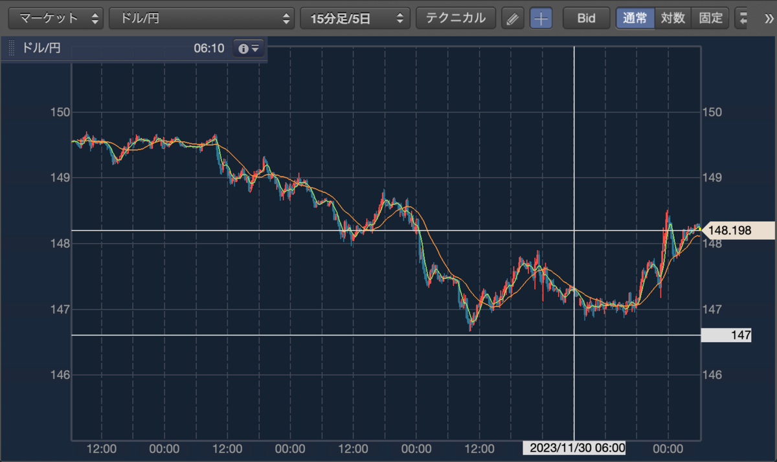Show more toolbar items with the double-chevron
Image resolution: width=777 pixels, height=462 pixels.
click(769, 18)
